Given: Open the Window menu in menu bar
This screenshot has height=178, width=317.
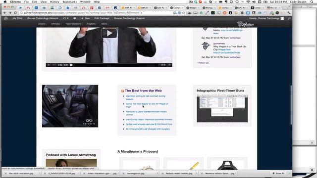Looking at the screenshot, I should 85,2.
